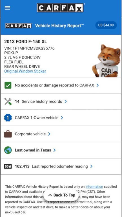
Task: Click the globe last-owned icon
Action: [8, 150]
